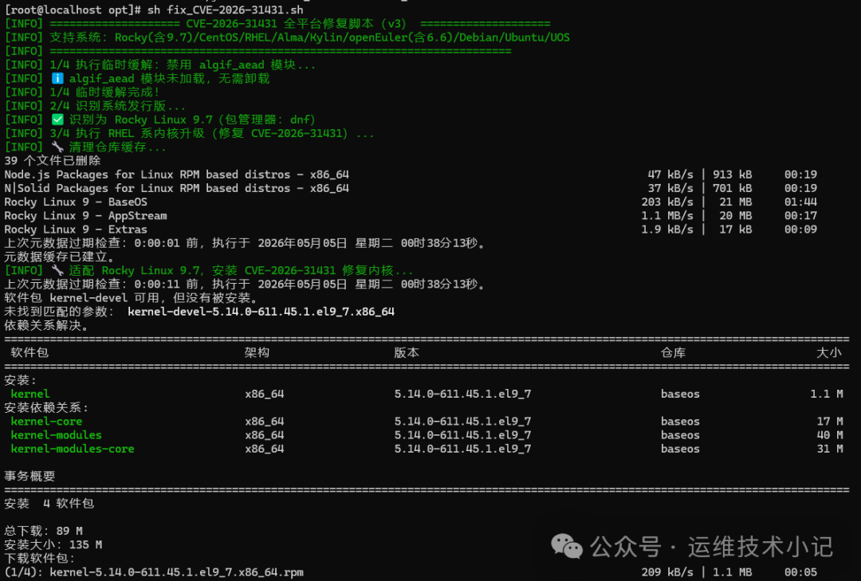Viewport: 861px width, 581px height.
Task: Click the '2/4 识别系统发行版...' line
Action: 95,106
